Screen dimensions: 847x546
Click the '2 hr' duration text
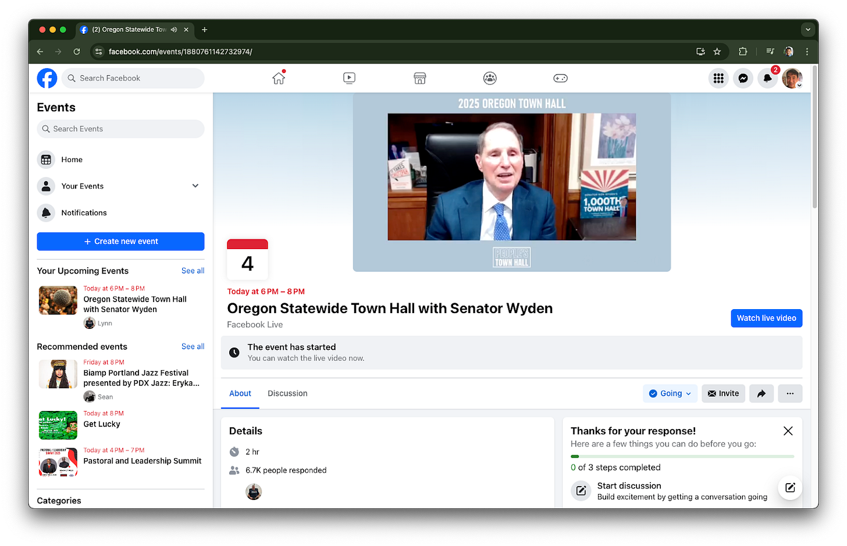pos(252,452)
